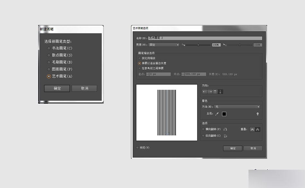
Task: Confirm with 确定 in 艺术画笔选项 dialog
Action: pos(233,148)
